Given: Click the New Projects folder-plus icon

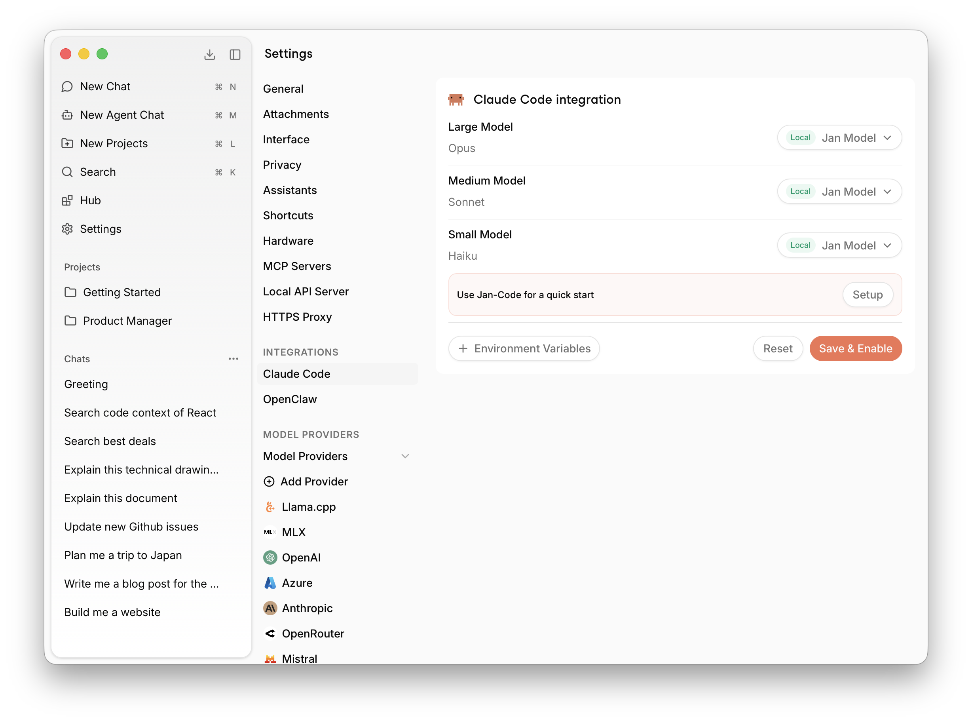Looking at the screenshot, I should [67, 144].
